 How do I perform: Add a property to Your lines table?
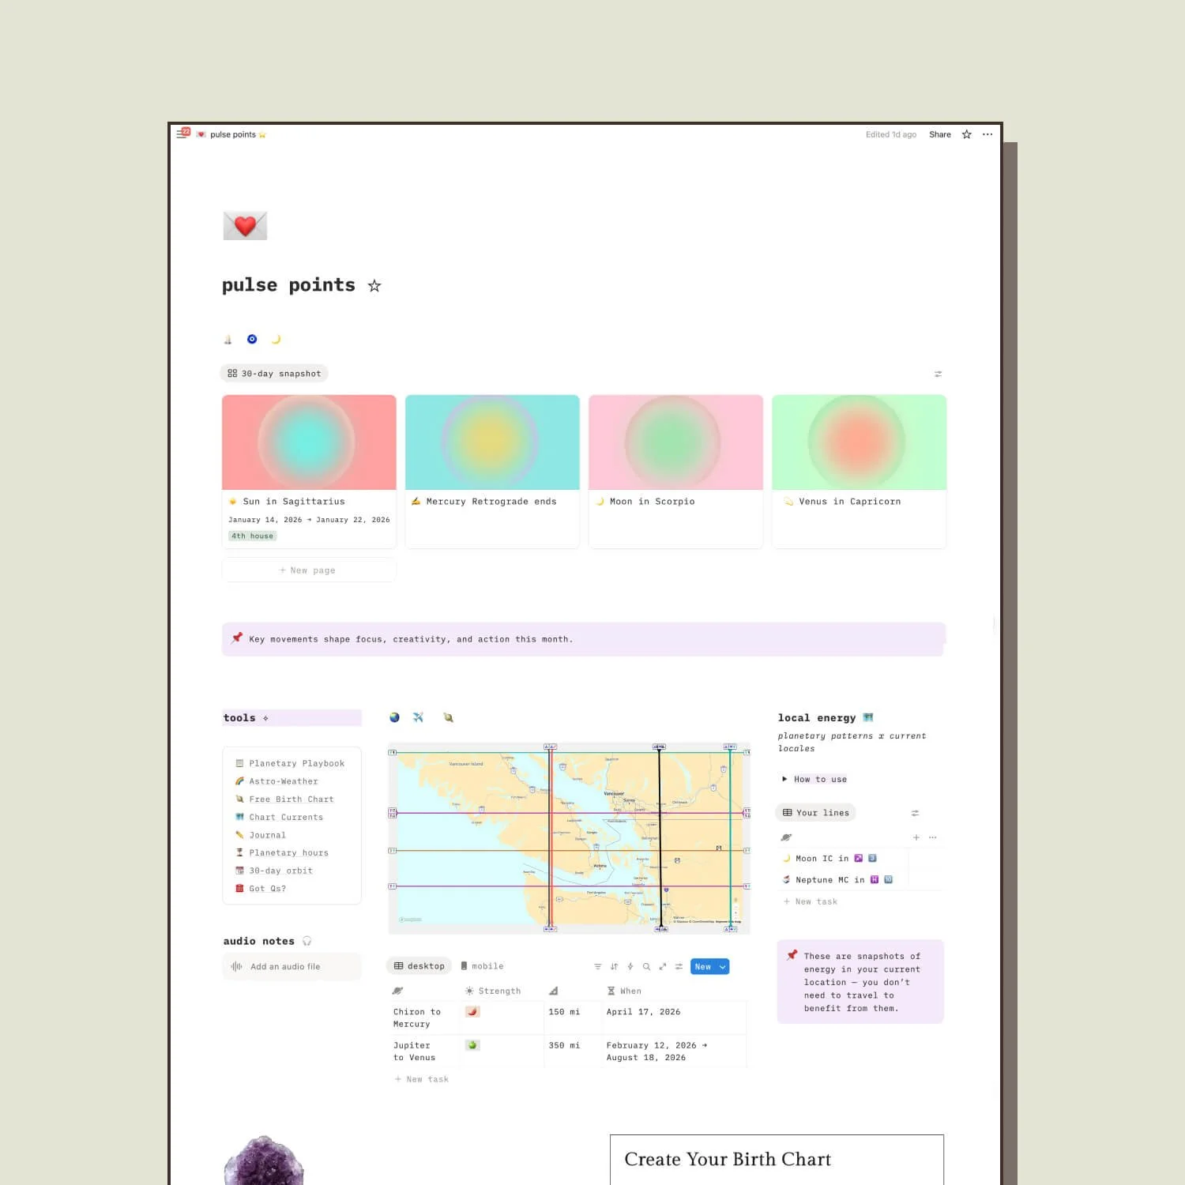tap(916, 837)
